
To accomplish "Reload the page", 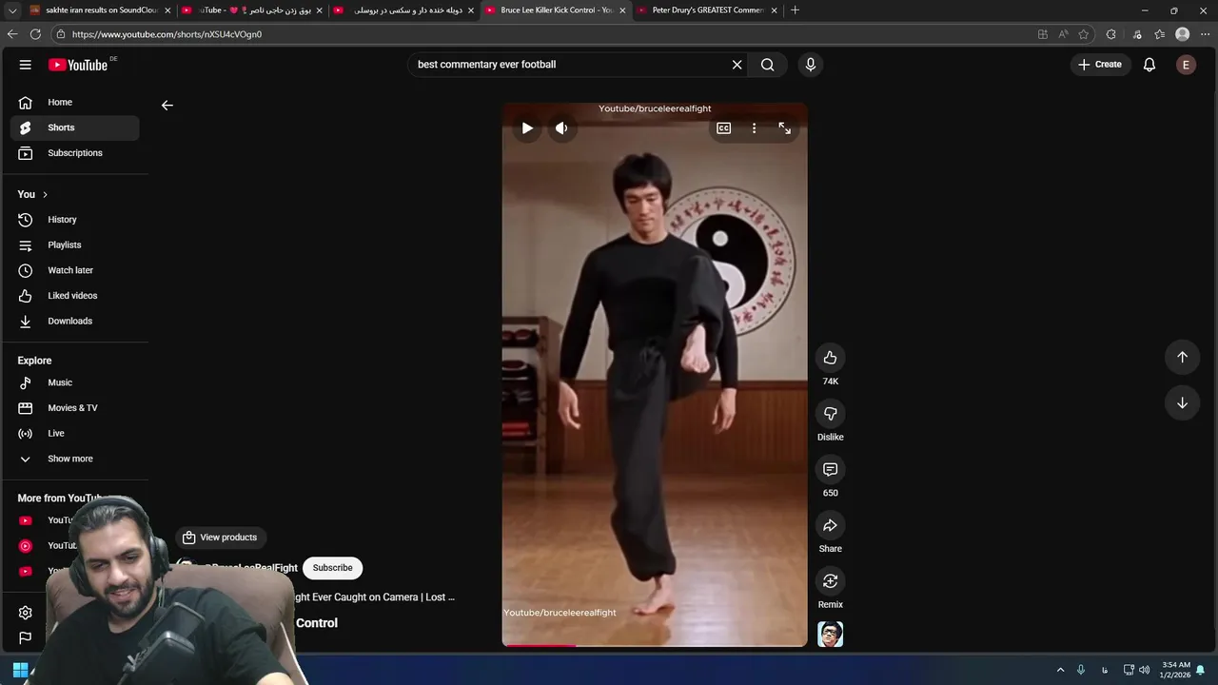I will [35, 34].
